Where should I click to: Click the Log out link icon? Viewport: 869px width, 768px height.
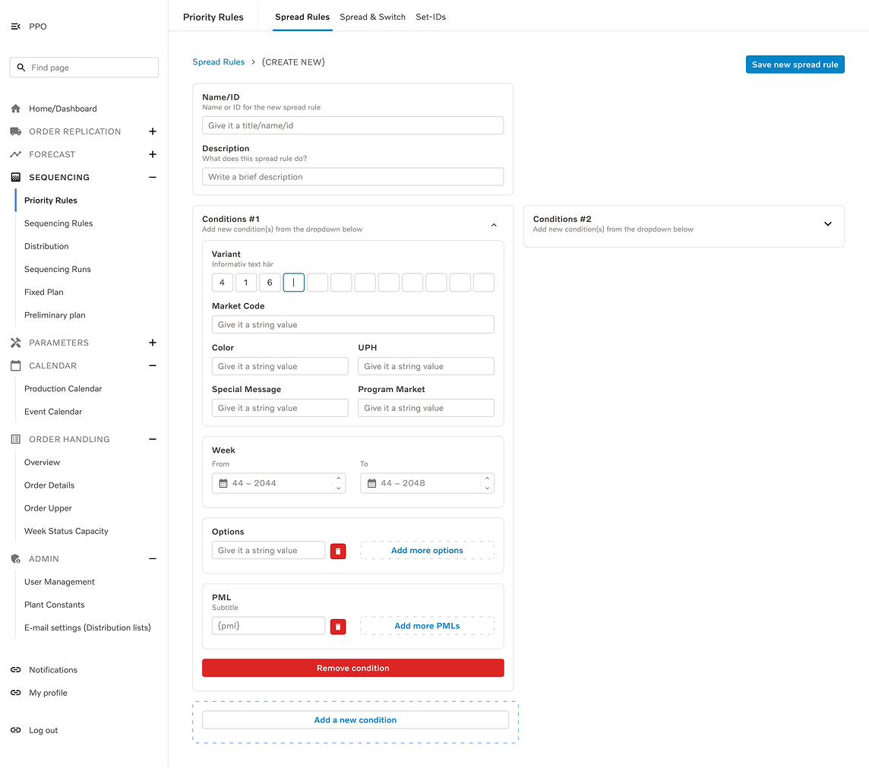tap(15, 730)
